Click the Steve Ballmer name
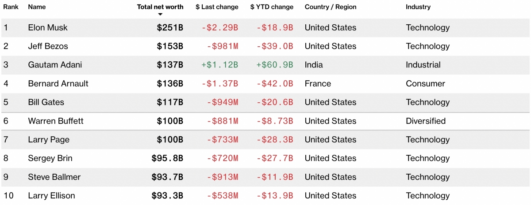 click(54, 177)
